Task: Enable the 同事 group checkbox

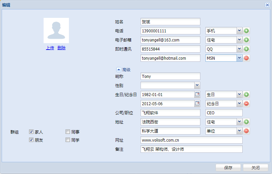Action: click(68, 132)
